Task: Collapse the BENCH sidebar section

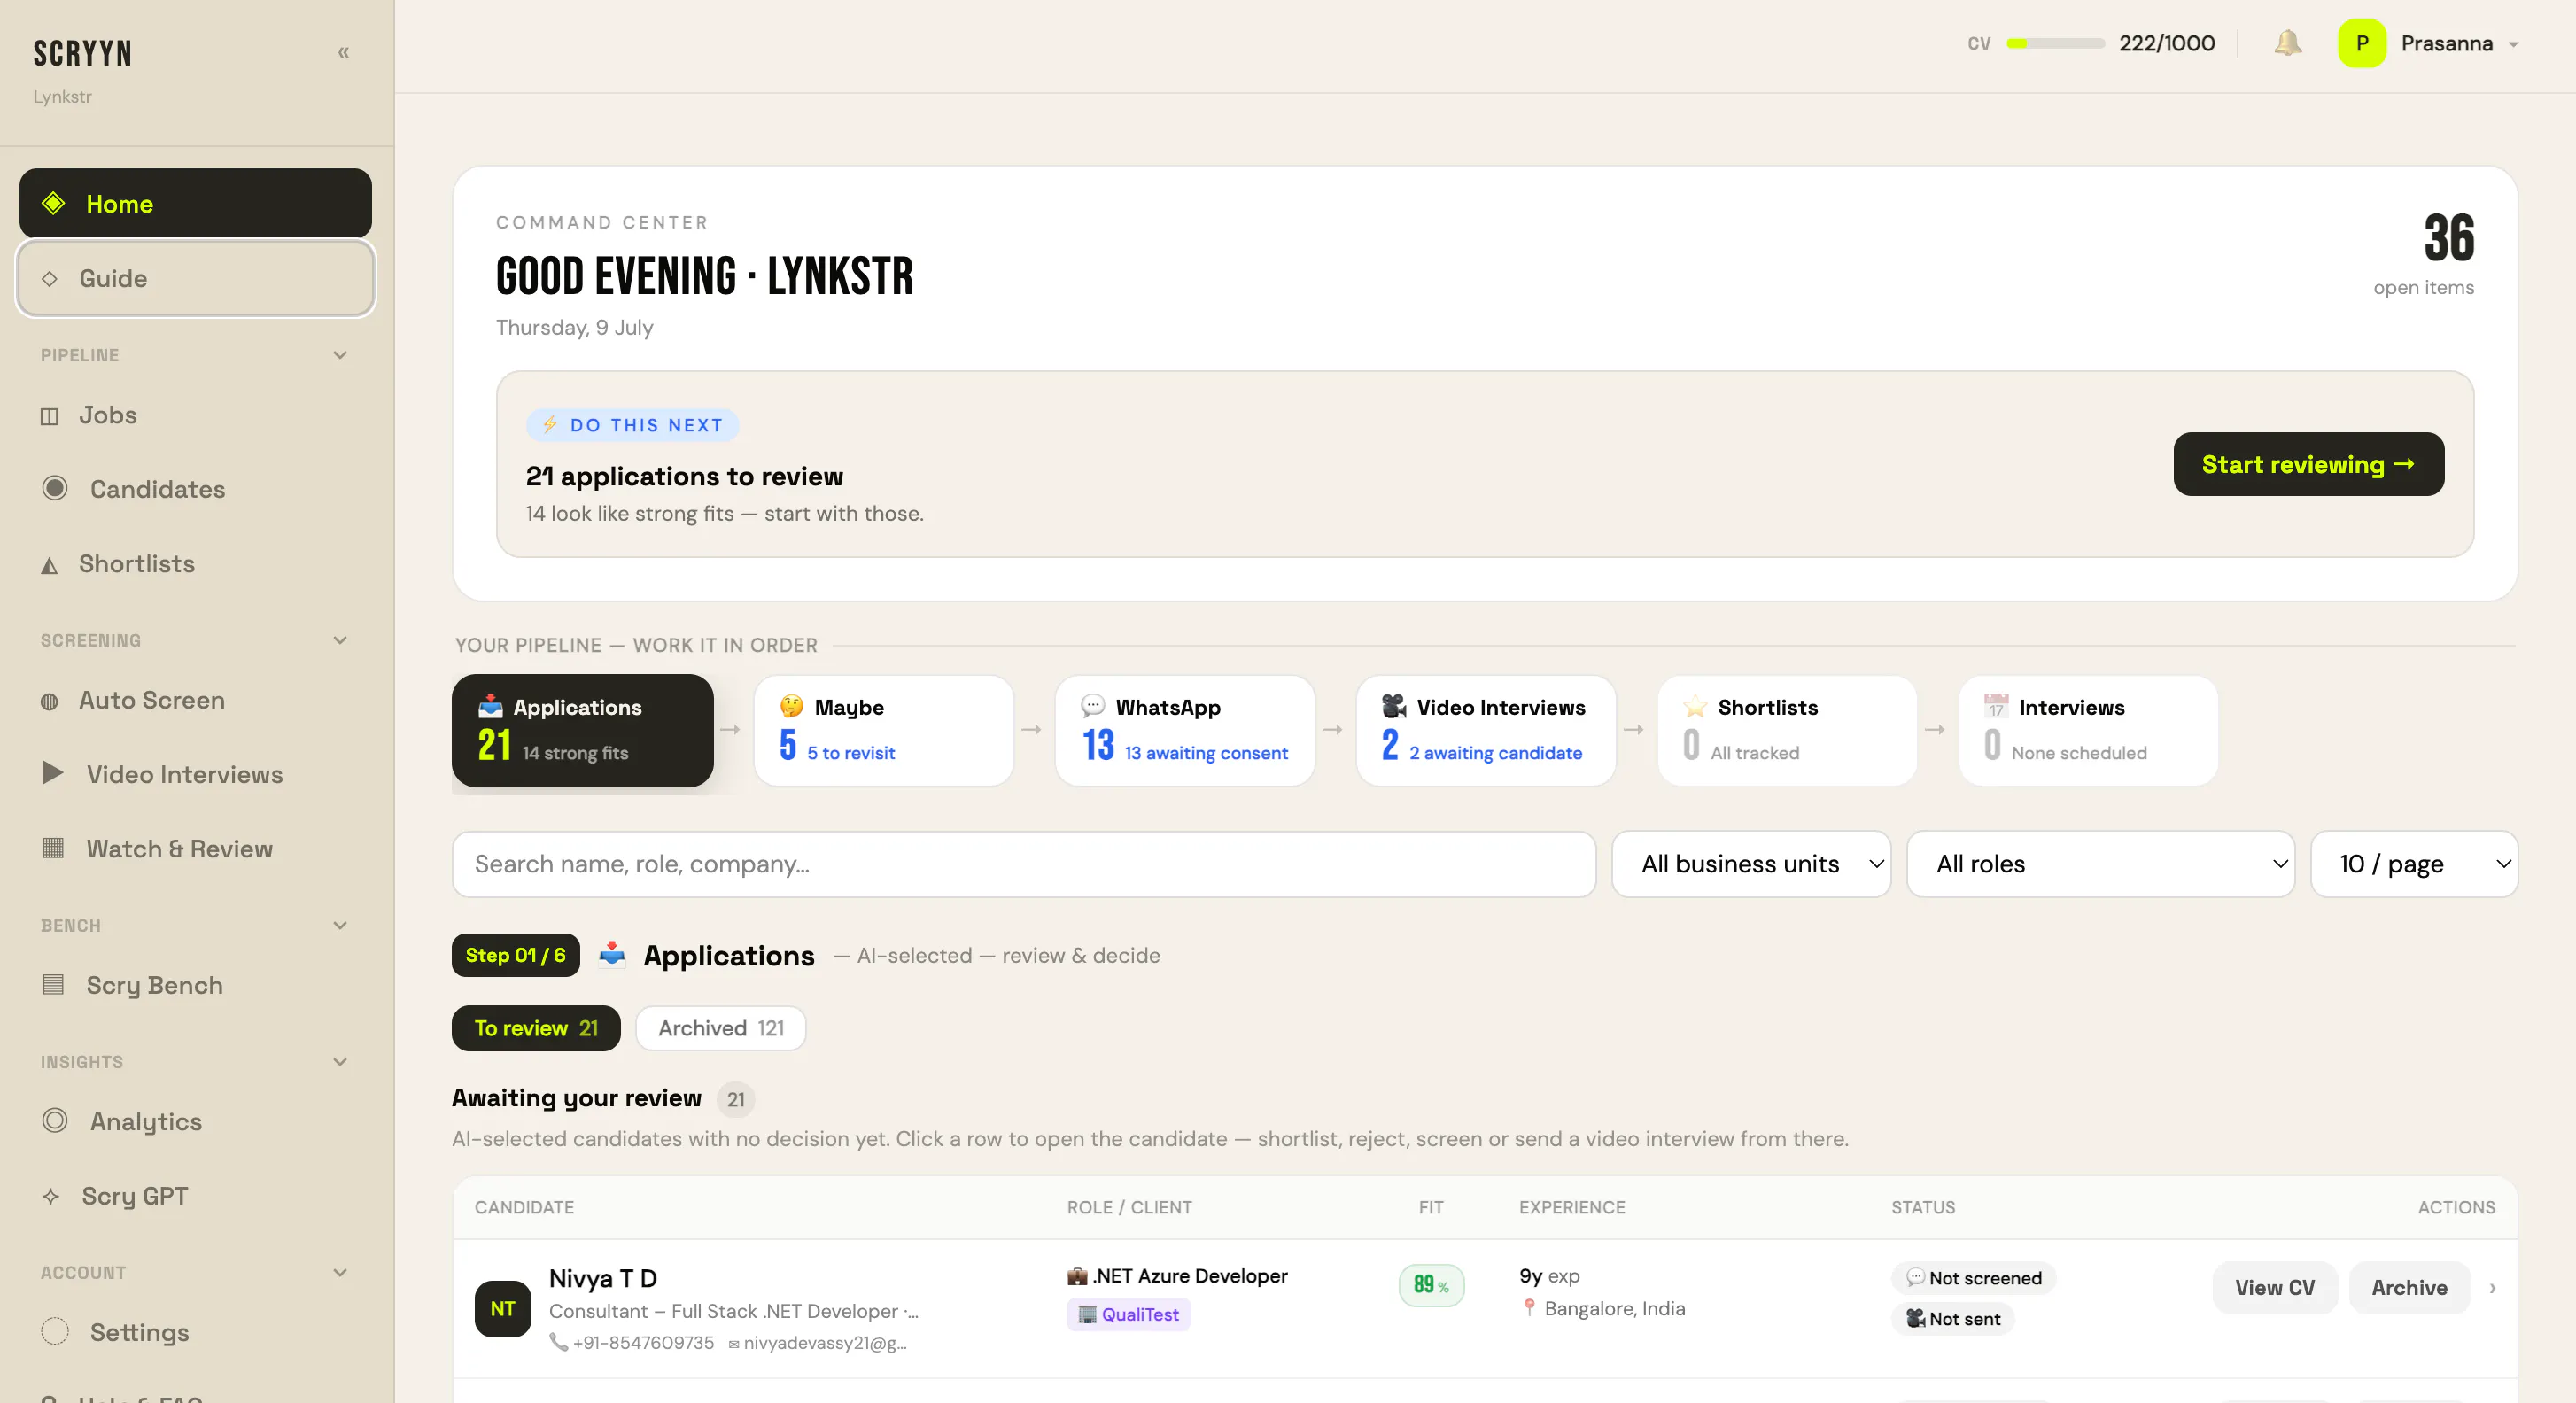Action: [x=340, y=925]
